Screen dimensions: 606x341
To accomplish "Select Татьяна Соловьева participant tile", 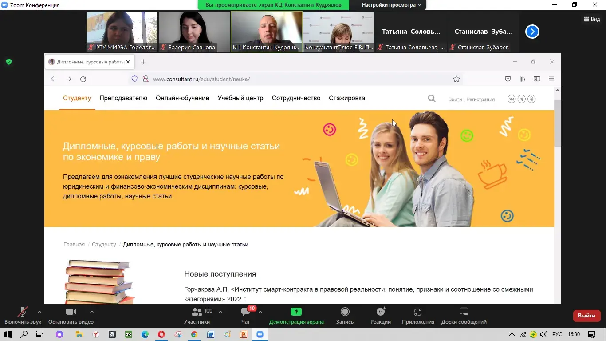I will [x=411, y=32].
